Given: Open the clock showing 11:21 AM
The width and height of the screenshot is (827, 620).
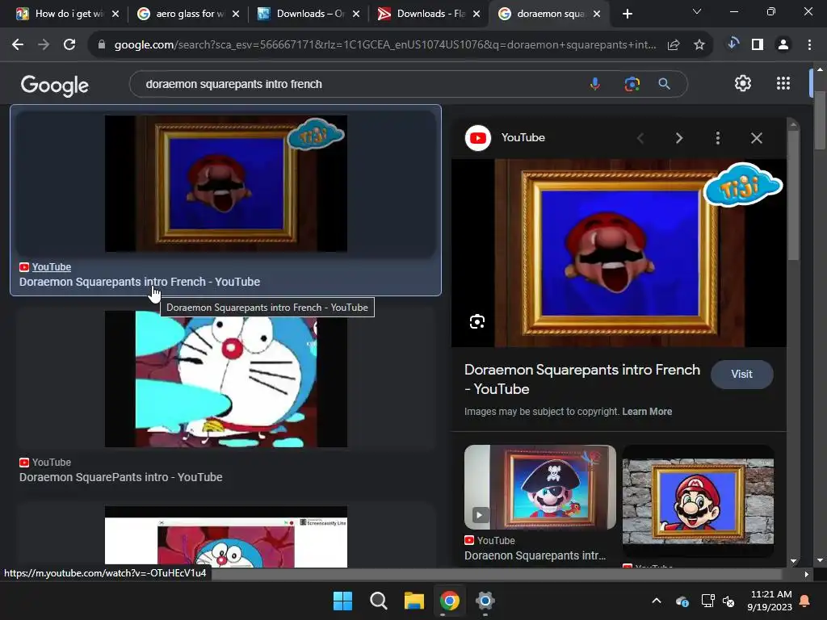Looking at the screenshot, I should pyautogui.click(x=770, y=601).
